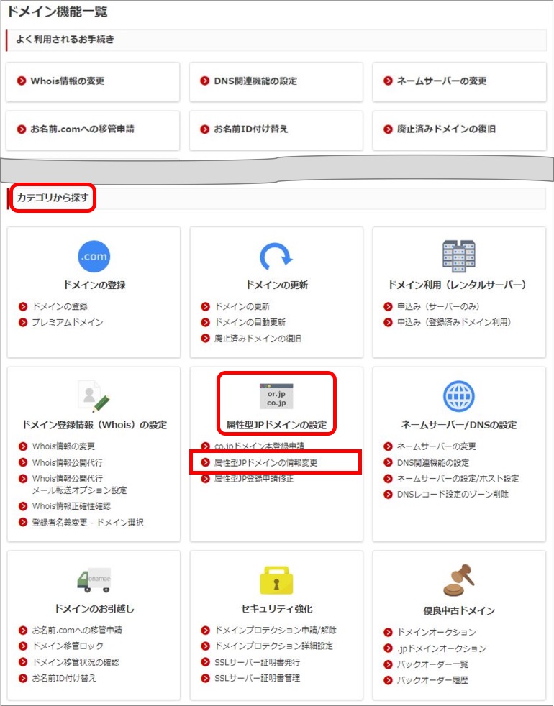
Task: Click the globe nameserver/DNS settings icon
Action: 458,396
